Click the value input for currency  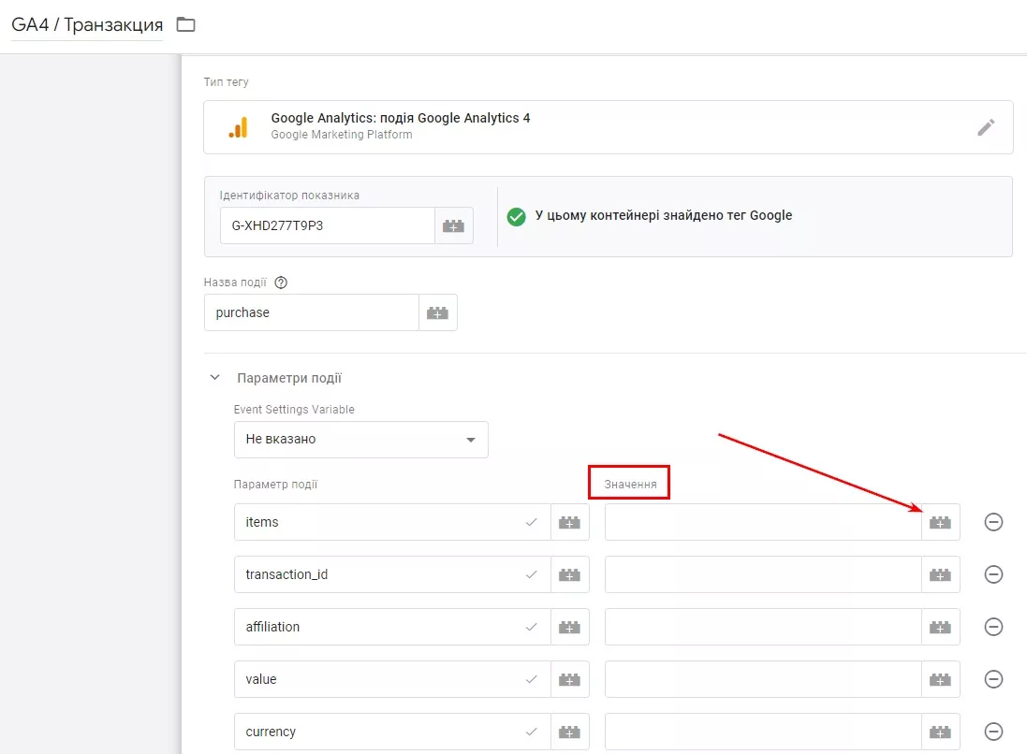tap(764, 732)
